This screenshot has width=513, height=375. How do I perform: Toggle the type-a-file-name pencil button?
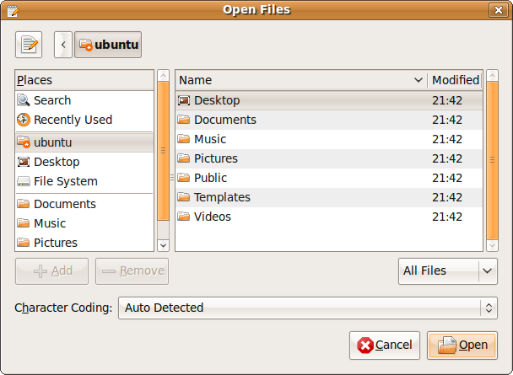[29, 45]
